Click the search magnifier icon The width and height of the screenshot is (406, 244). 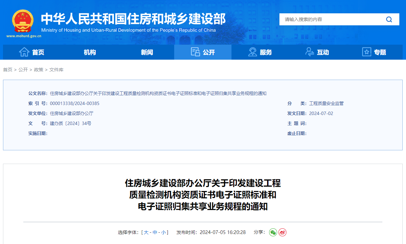389,19
